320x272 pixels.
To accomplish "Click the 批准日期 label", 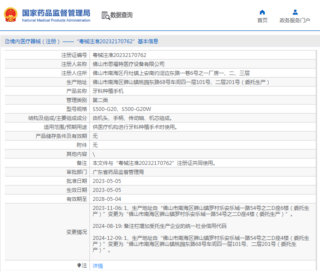I will tap(77, 181).
